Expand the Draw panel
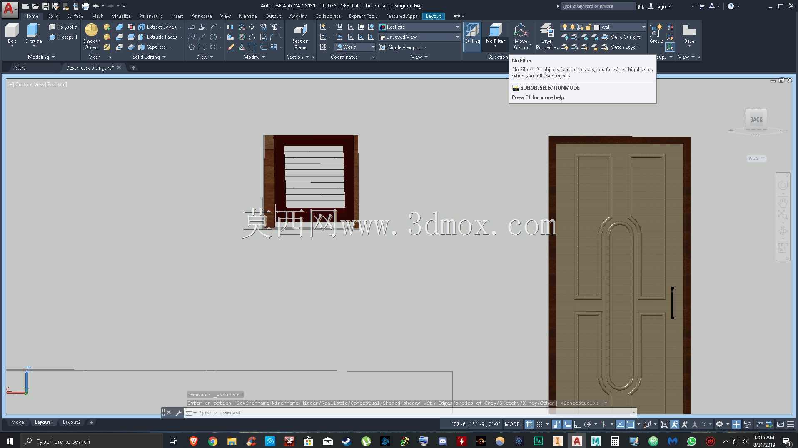Screen dimensions: 798x448 pos(204,57)
